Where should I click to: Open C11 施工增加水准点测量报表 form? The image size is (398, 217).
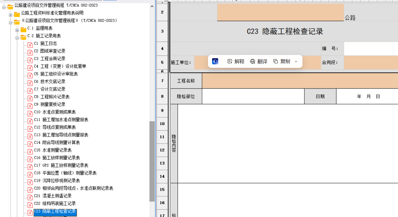pyautogui.click(x=61, y=120)
